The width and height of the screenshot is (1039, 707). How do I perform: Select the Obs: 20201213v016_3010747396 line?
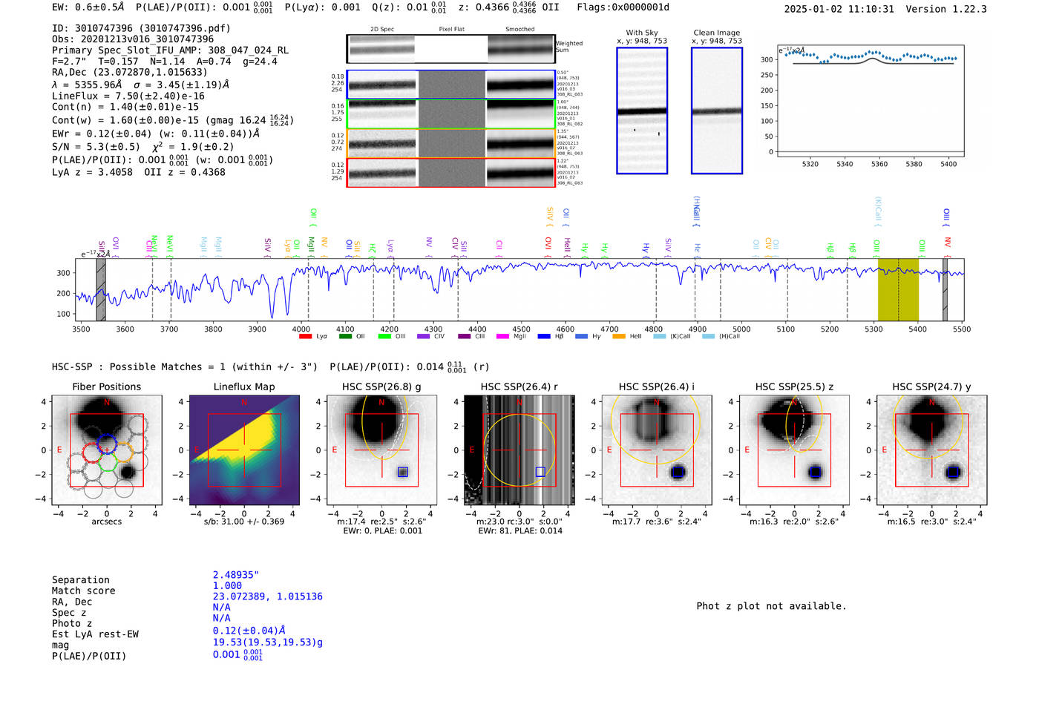[x=133, y=39]
